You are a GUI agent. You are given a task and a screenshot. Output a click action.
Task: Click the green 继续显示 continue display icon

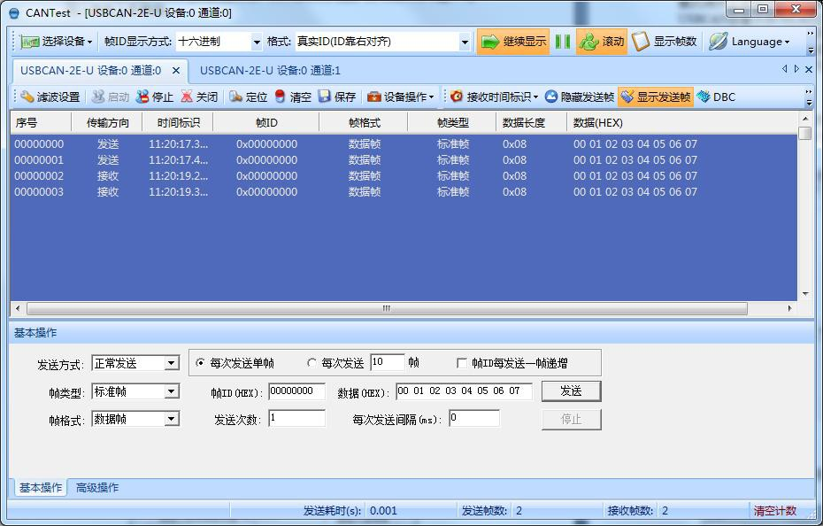[489, 42]
